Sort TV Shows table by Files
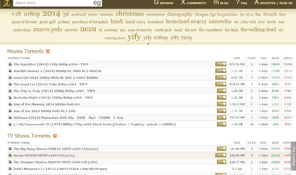This screenshot has width=296, height=175. [x=252, y=143]
